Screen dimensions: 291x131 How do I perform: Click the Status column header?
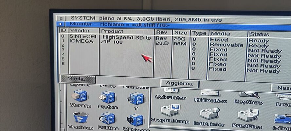click(x=259, y=34)
